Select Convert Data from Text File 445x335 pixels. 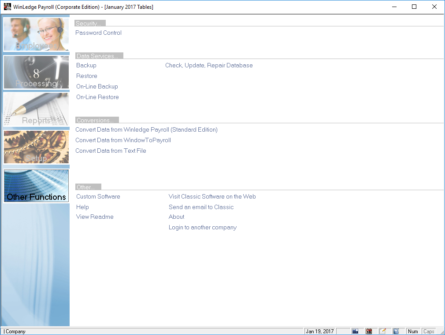tap(111, 151)
